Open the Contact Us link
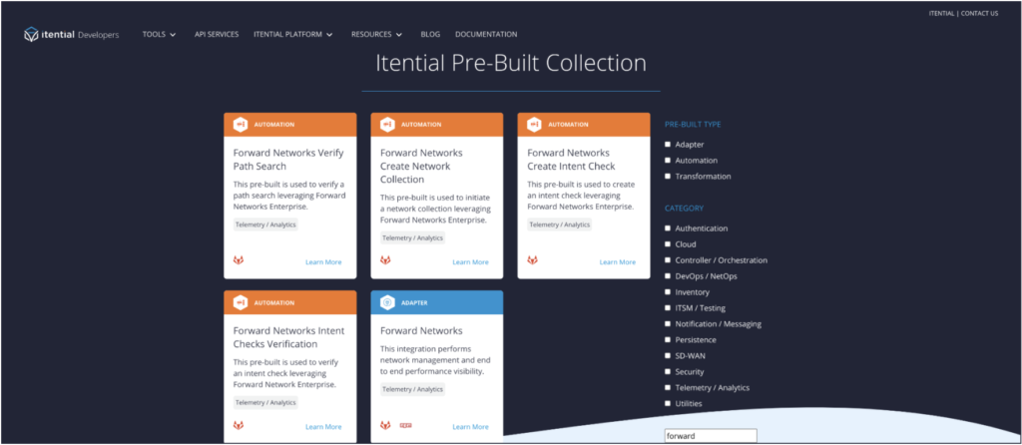The image size is (1022, 445). tap(979, 14)
